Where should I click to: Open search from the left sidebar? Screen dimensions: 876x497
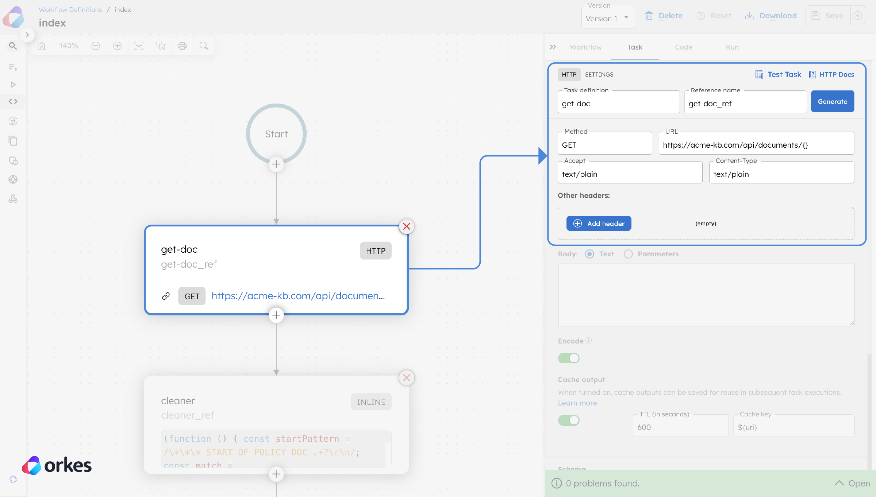point(13,46)
